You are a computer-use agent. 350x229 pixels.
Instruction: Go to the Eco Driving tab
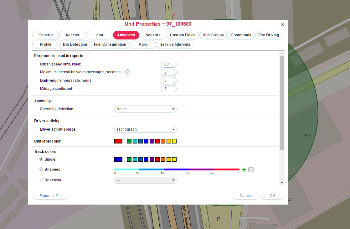269,35
